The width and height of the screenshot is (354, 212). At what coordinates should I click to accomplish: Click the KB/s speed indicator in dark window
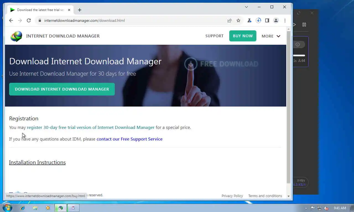300,182
